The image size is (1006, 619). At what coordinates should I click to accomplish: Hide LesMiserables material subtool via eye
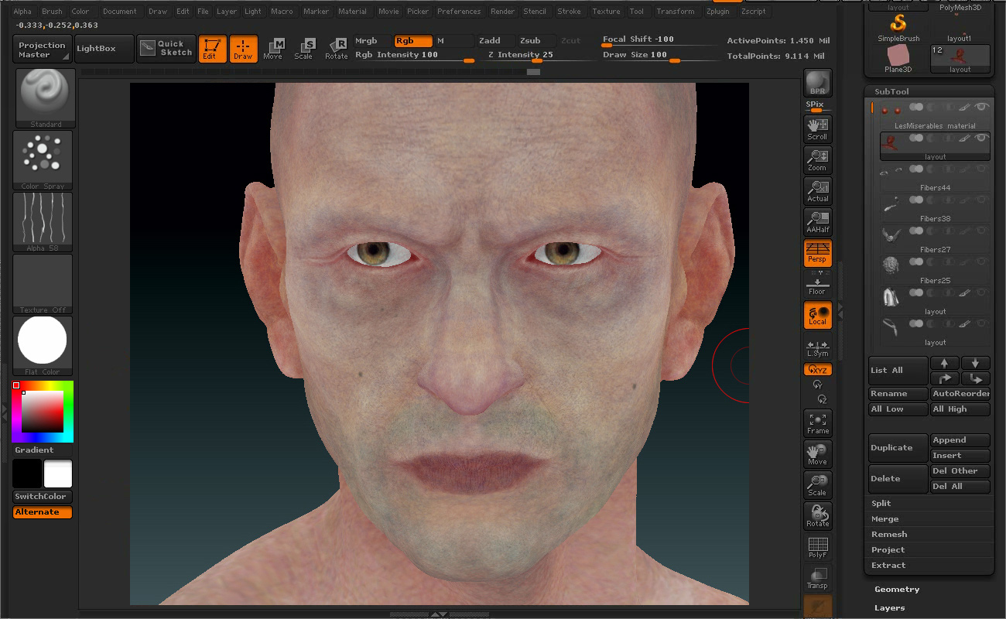click(982, 107)
